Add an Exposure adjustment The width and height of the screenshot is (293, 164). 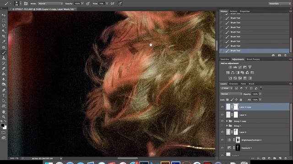pyautogui.click(x=245, y=67)
